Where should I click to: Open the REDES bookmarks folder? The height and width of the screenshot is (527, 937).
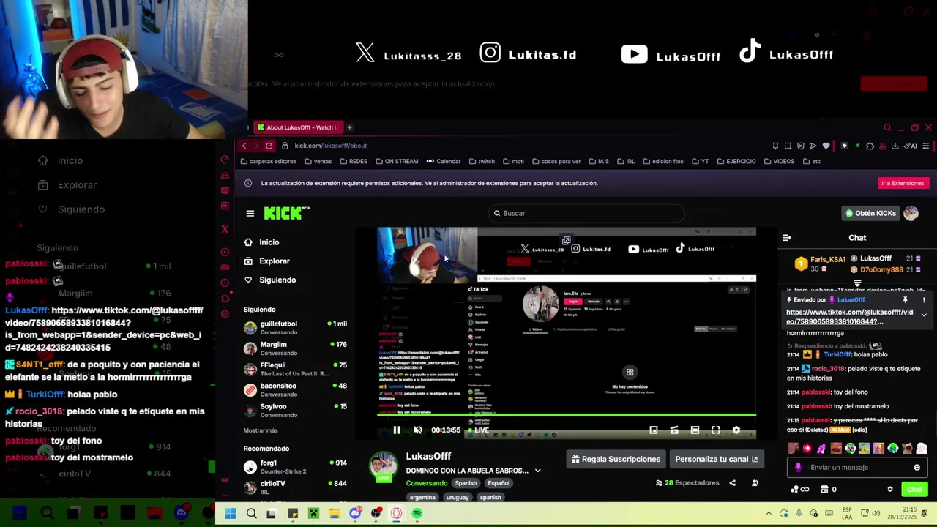pyautogui.click(x=354, y=161)
